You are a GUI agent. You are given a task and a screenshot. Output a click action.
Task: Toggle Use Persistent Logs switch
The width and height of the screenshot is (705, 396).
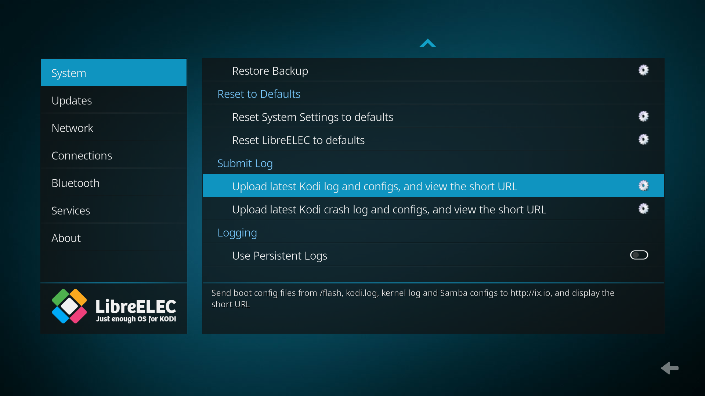639,255
